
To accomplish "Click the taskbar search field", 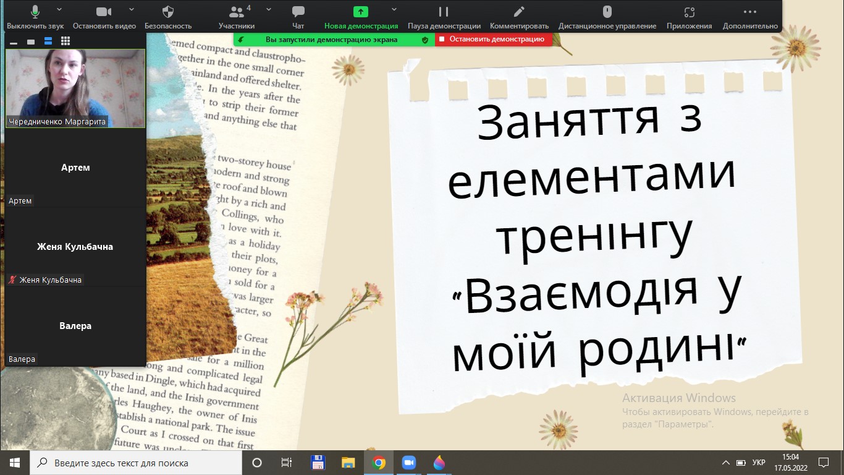I will click(x=136, y=463).
